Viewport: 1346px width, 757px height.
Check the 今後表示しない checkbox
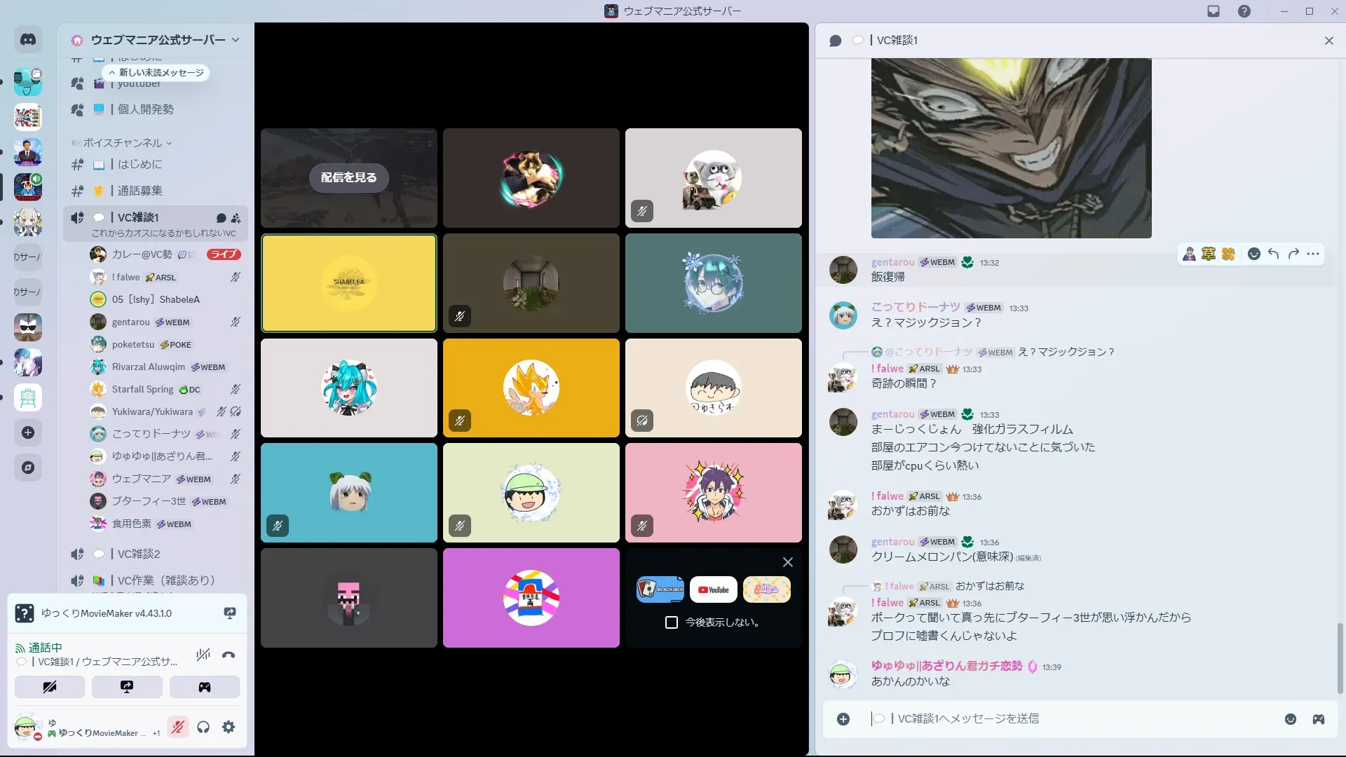pyautogui.click(x=672, y=622)
